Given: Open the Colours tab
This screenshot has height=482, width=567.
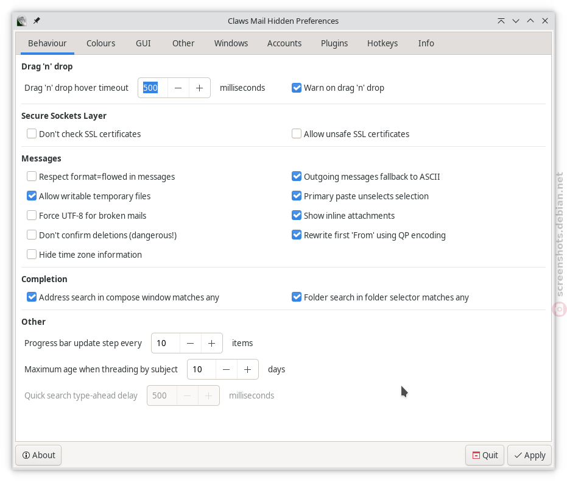Looking at the screenshot, I should pyautogui.click(x=101, y=43).
